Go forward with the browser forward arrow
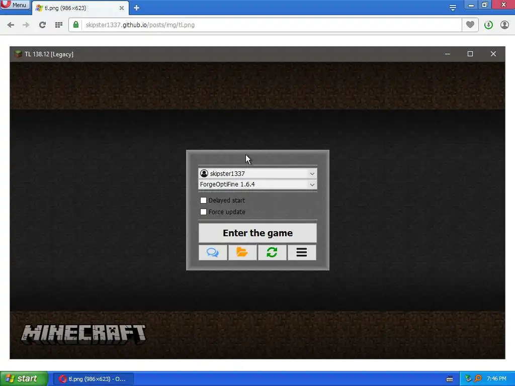This screenshot has height=386, width=515. (26, 25)
